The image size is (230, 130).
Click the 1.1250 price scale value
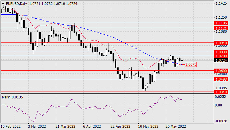[221, 17]
